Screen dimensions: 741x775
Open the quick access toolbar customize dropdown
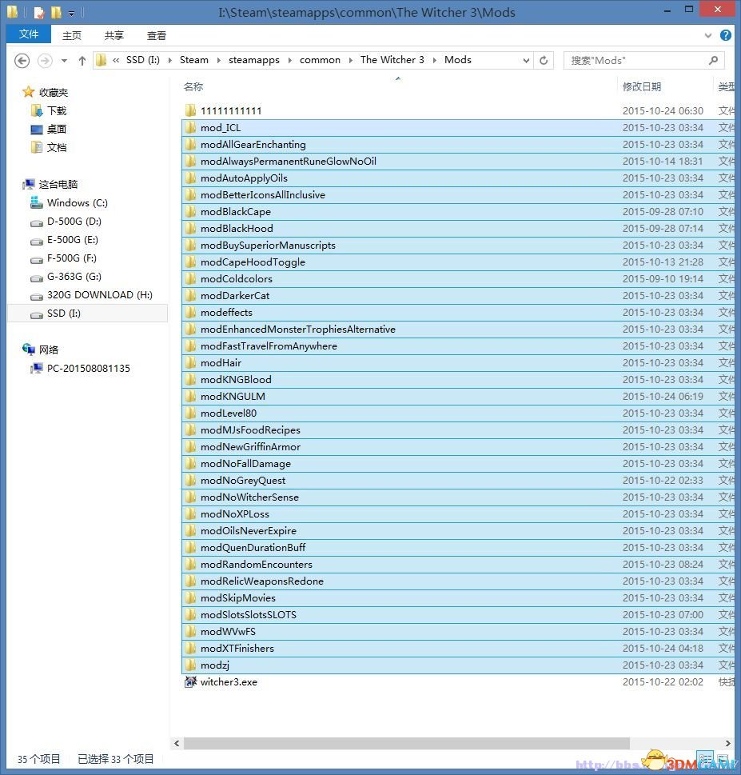pyautogui.click(x=72, y=14)
